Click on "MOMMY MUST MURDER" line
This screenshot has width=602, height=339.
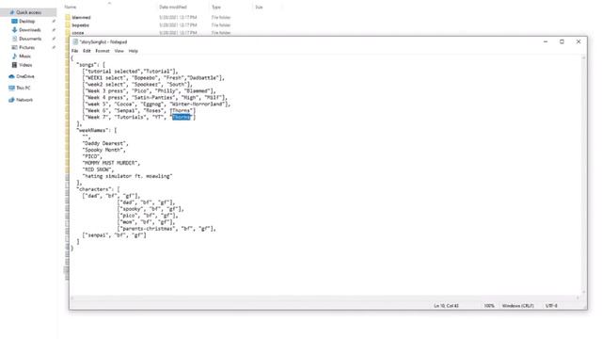coord(111,163)
